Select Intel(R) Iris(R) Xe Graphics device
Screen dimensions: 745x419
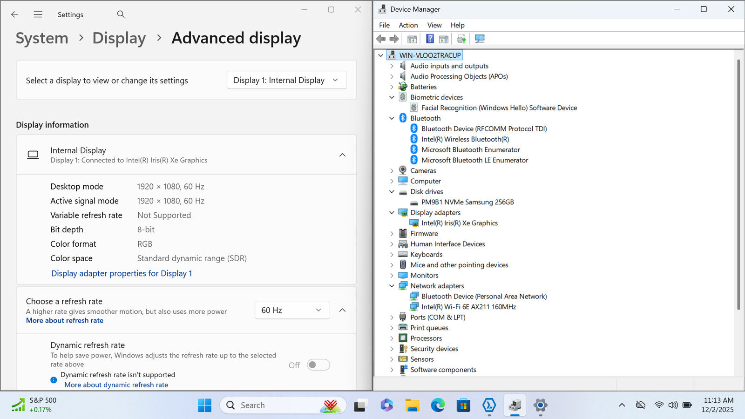[x=459, y=223]
